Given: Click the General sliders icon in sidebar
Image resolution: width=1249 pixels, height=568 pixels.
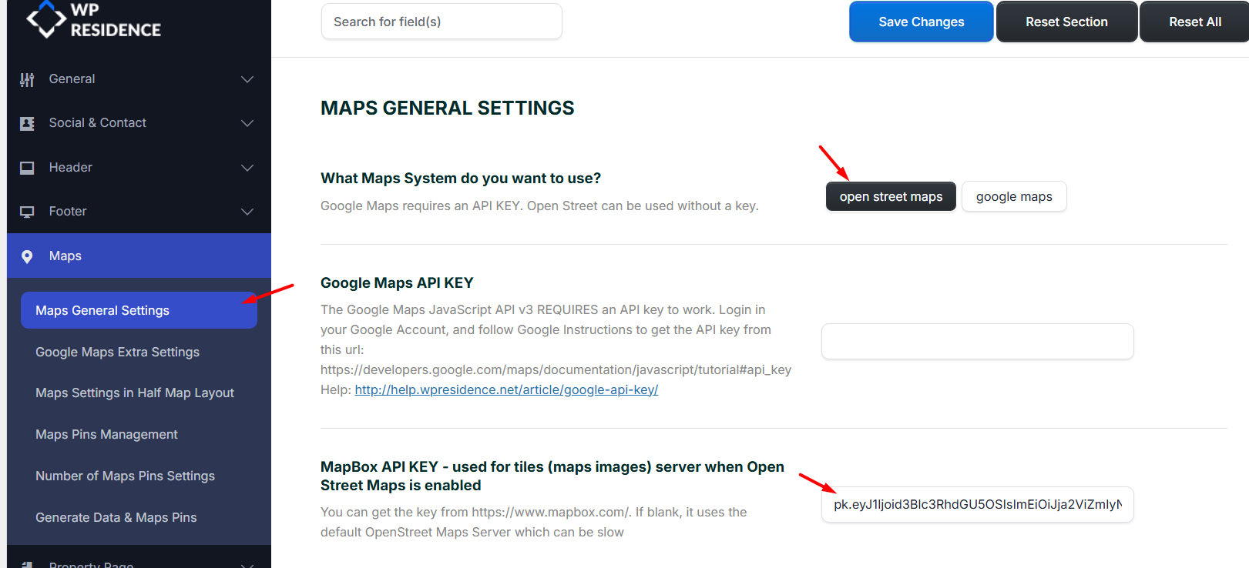Looking at the screenshot, I should [x=27, y=79].
